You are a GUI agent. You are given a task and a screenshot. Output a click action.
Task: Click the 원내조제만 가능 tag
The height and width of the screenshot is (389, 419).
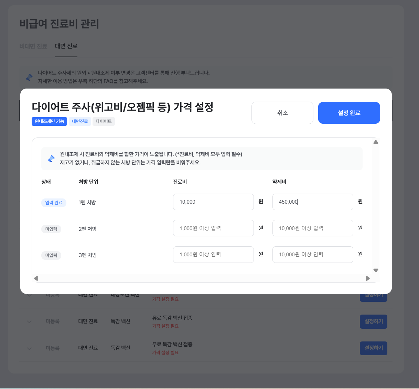coord(49,121)
